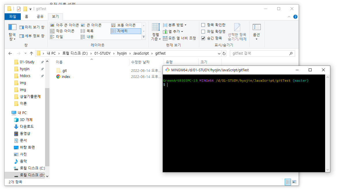Select Large icons (큰 아이콘) layout
Viewport: 339px width, 192px height.
[91, 25]
